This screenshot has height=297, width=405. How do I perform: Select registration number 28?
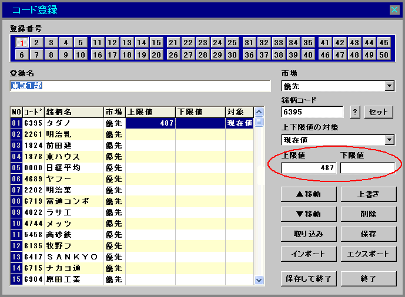203,55
